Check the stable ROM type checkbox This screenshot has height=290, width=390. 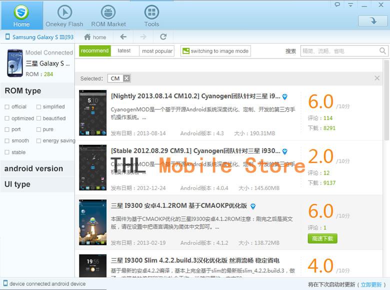point(7,152)
